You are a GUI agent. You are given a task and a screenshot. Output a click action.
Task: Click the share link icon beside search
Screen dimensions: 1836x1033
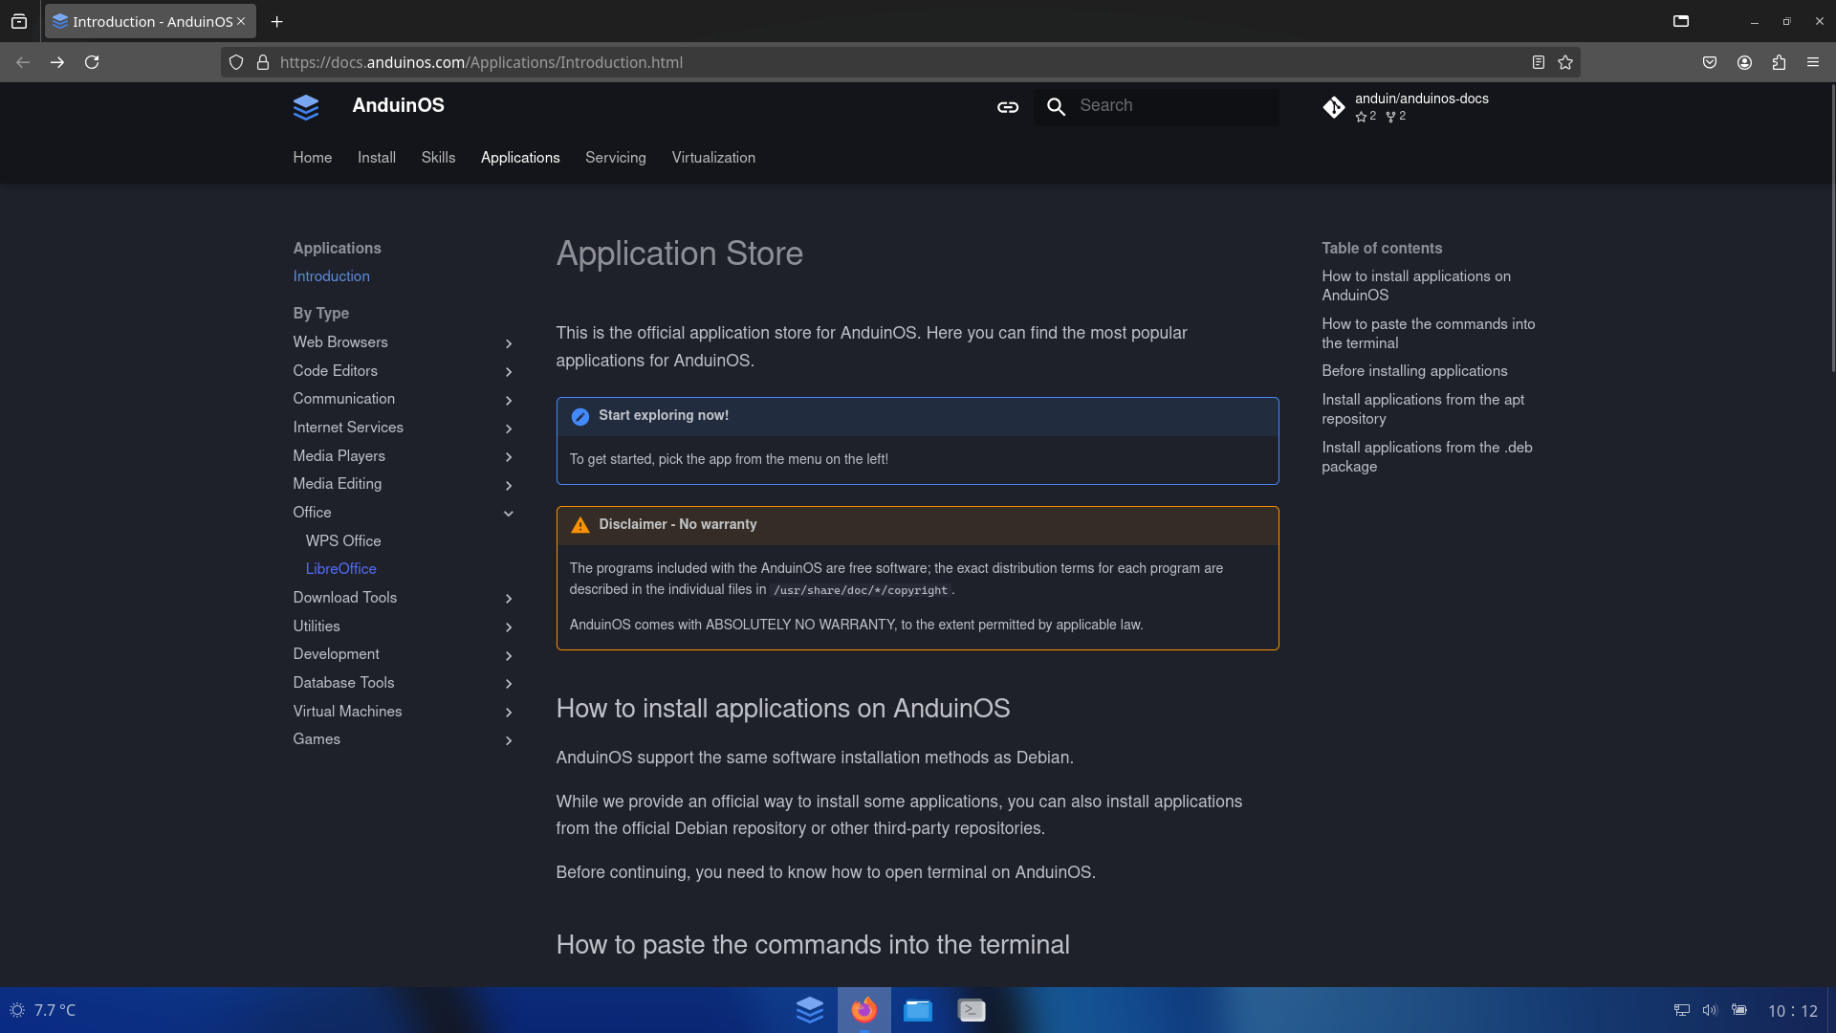tap(1008, 107)
